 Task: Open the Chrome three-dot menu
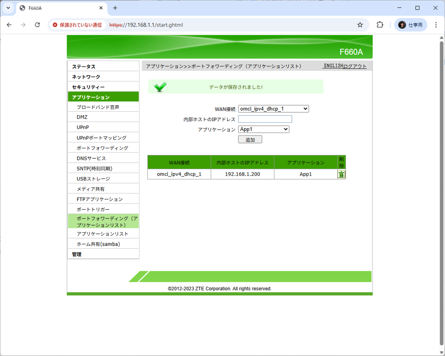(x=436, y=25)
